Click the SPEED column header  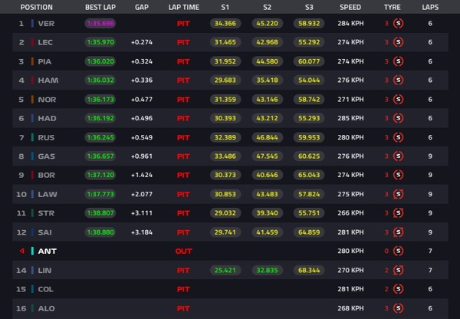tap(350, 8)
